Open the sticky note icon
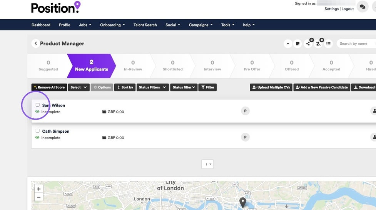The height and width of the screenshot is (210, 376). (x=297, y=43)
